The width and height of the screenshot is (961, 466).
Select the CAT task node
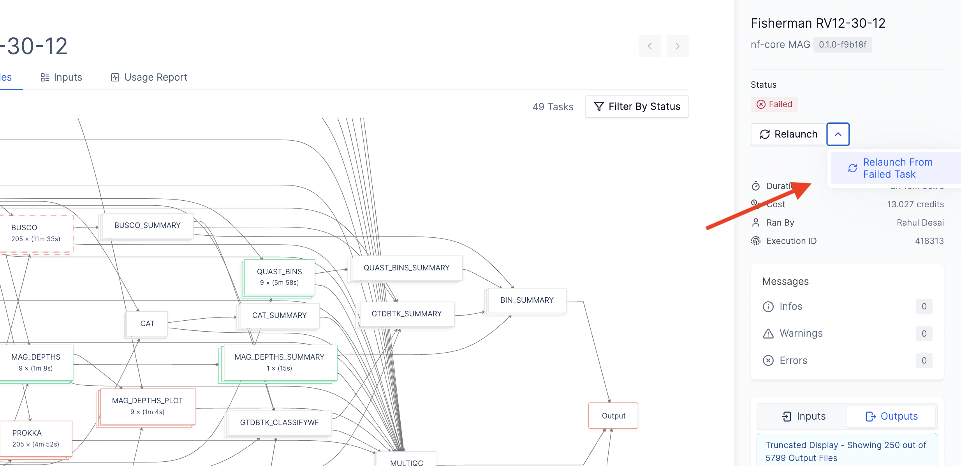[x=147, y=323]
